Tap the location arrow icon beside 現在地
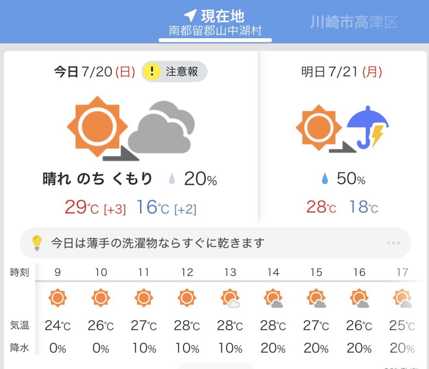The height and width of the screenshot is (369, 429). pyautogui.click(x=190, y=16)
